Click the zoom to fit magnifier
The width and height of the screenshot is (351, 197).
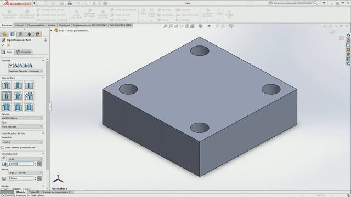(165, 26)
